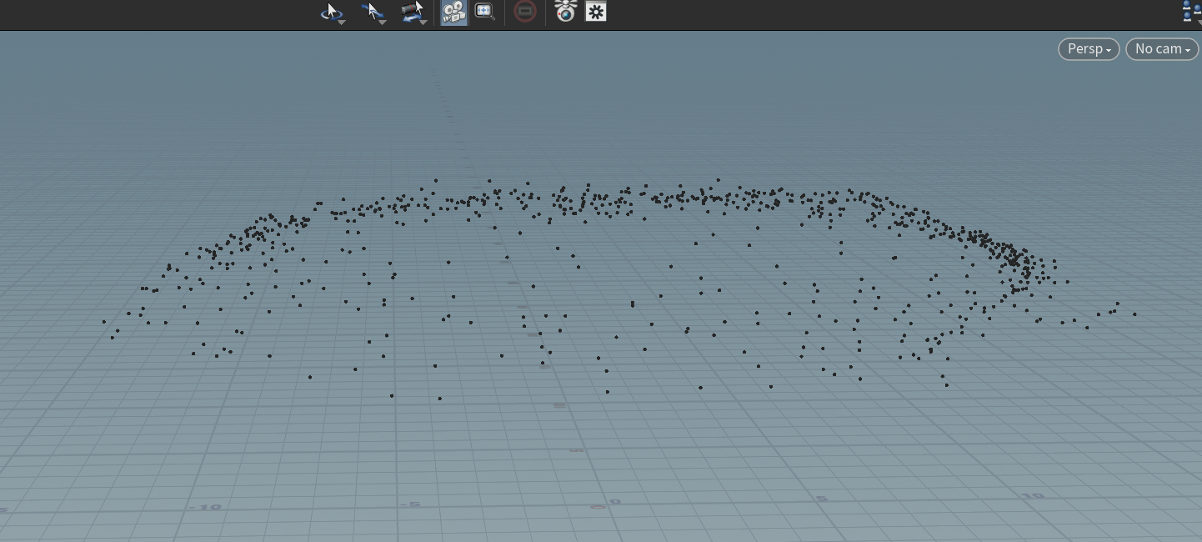The width and height of the screenshot is (1202, 542).
Task: Choose the cylinder-and-cursor swap arrows icon
Action: click(x=413, y=12)
